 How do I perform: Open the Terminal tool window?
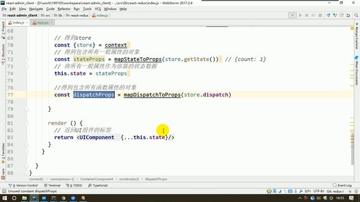pyautogui.click(x=52, y=185)
